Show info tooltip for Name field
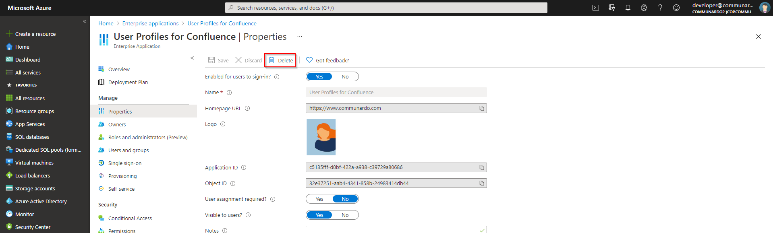Screen dimensions: 773x233 pos(229,93)
